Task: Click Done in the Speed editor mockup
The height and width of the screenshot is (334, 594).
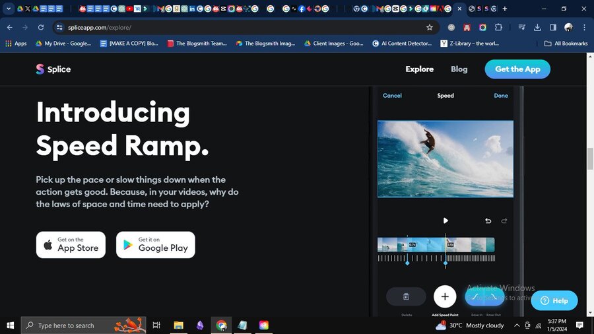Action: coord(501,96)
